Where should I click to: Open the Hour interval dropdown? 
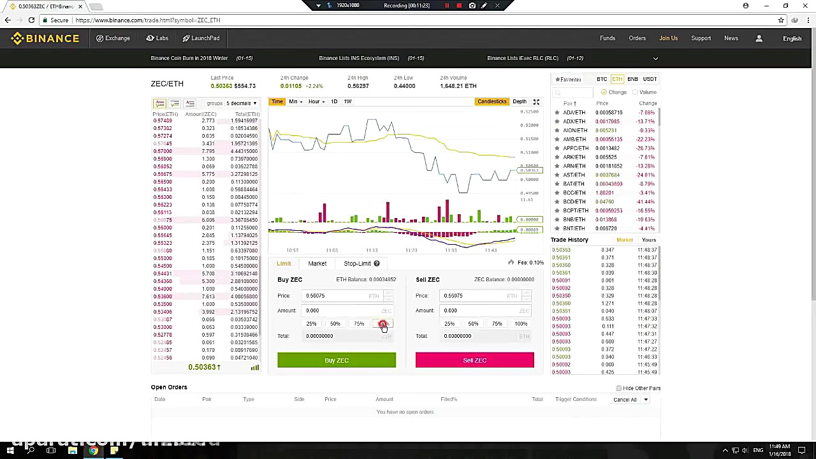[x=316, y=101]
